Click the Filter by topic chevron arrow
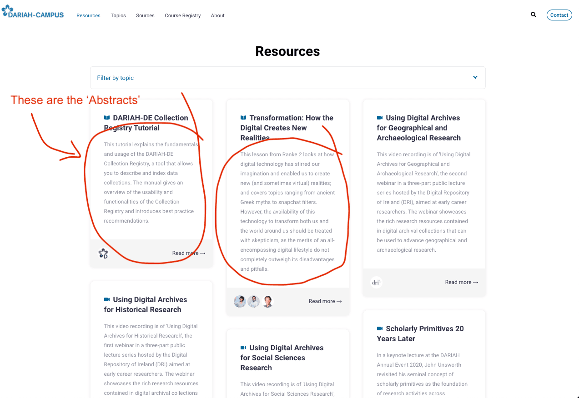Viewport: 579px width, 398px height. (x=475, y=78)
